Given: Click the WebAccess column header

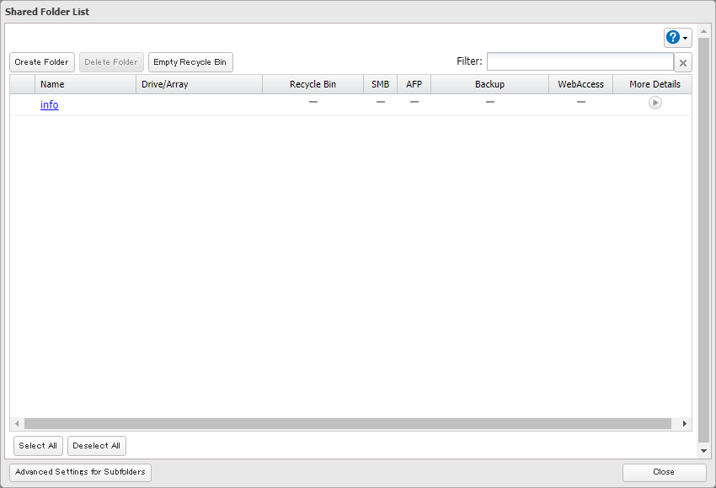Looking at the screenshot, I should point(580,84).
